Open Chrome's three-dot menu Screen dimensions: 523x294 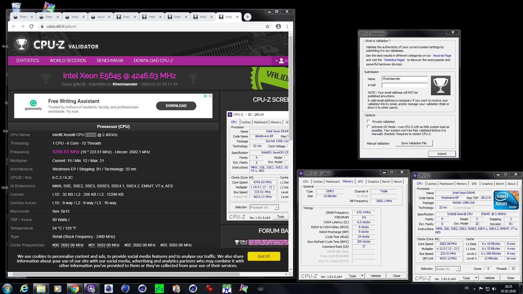click(287, 26)
